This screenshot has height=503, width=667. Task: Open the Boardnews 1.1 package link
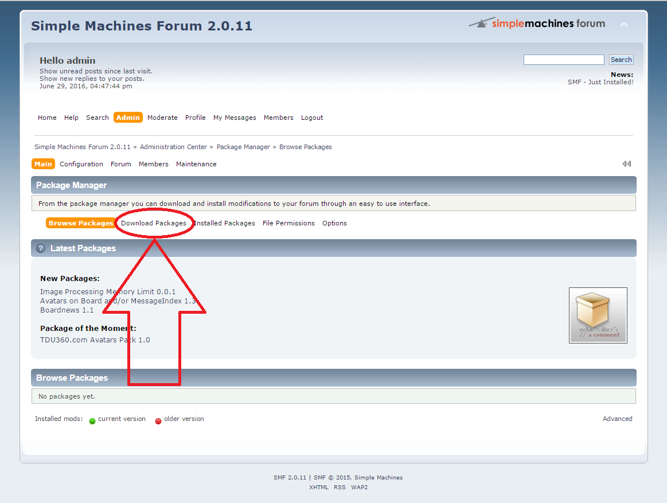coord(67,310)
